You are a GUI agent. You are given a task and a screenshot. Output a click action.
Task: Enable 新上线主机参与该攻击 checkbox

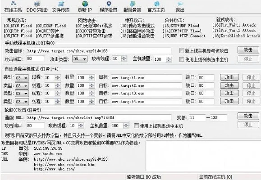pyautogui.click(x=182, y=51)
